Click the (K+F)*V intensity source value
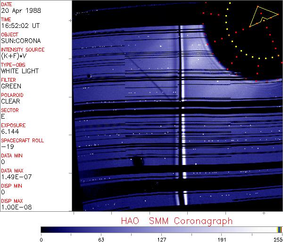 coord(15,56)
